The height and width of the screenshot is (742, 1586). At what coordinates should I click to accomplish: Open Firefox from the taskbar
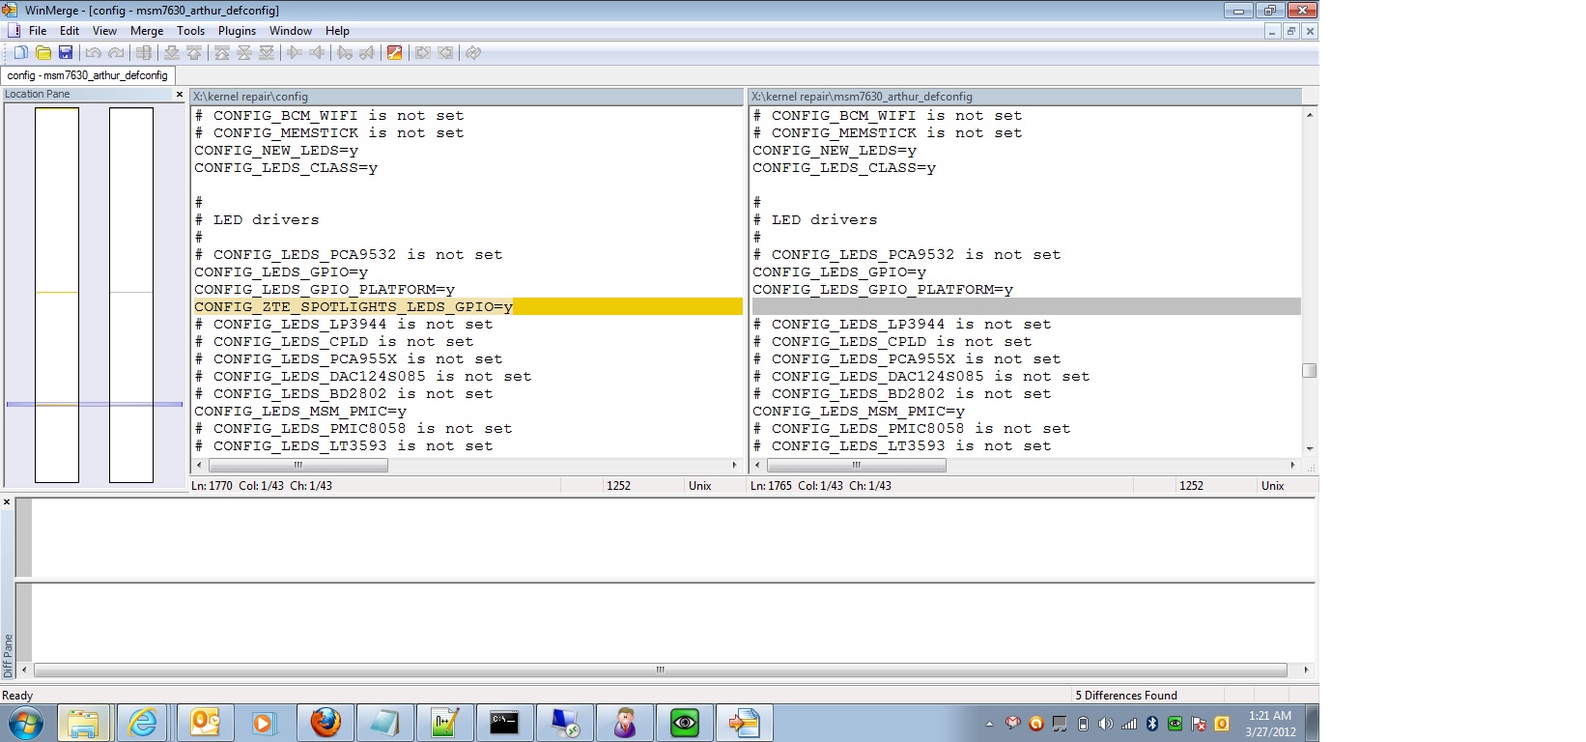tap(326, 722)
